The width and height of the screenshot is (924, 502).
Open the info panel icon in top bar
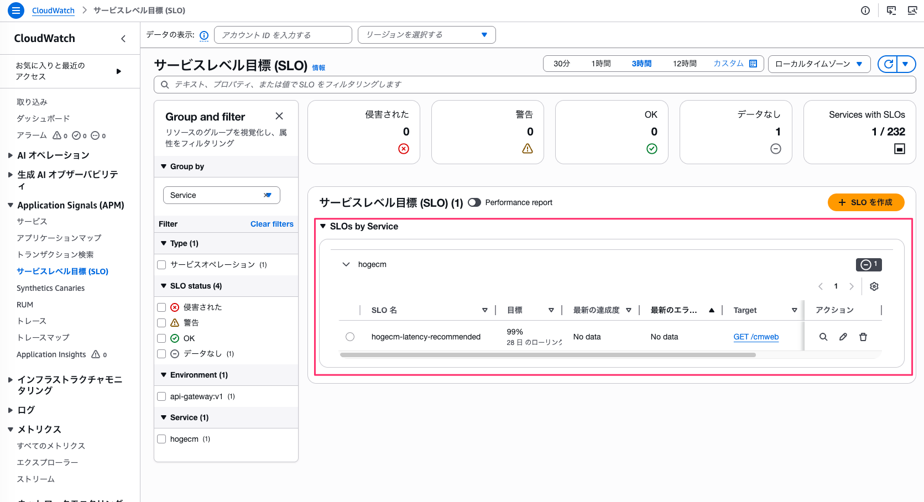tap(865, 10)
